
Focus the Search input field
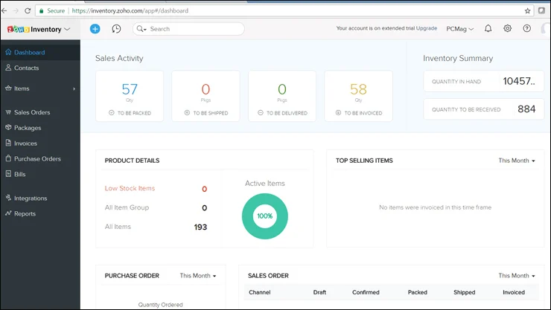[188, 29]
